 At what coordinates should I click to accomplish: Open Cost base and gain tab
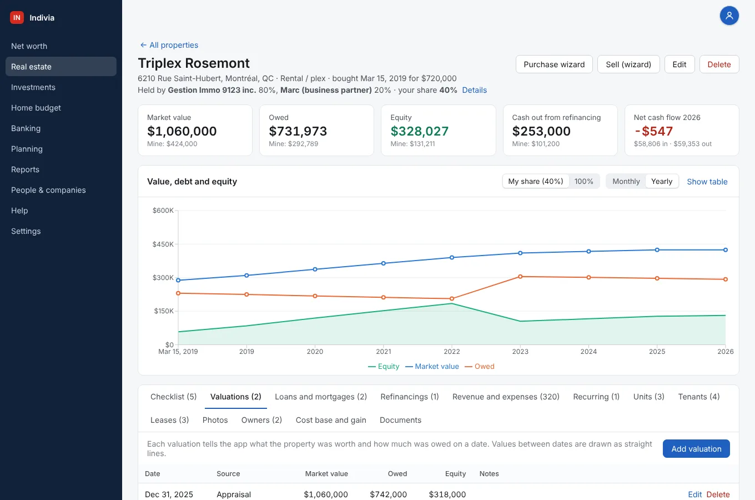(331, 420)
